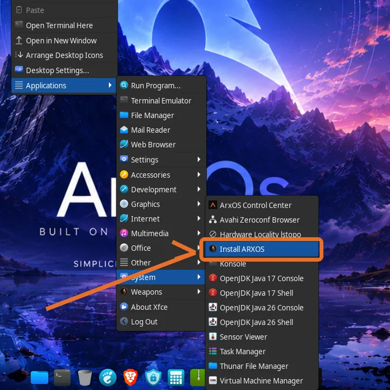The width and height of the screenshot is (390, 390).
Task: Click the Settings gear icon
Action: click(124, 159)
